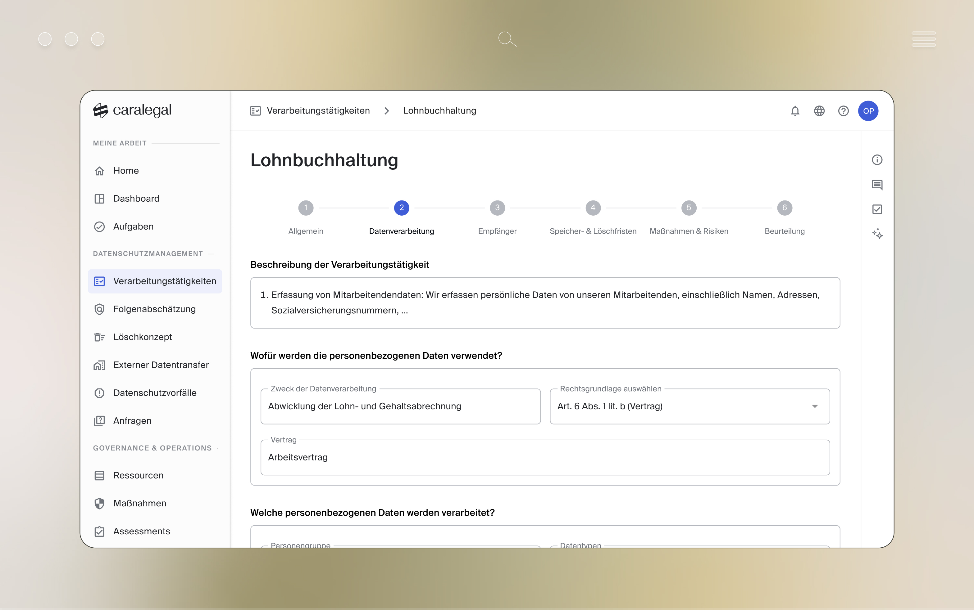
Task: Click the Vertrag input field showing Arbeitsvertrag
Action: (x=544, y=457)
